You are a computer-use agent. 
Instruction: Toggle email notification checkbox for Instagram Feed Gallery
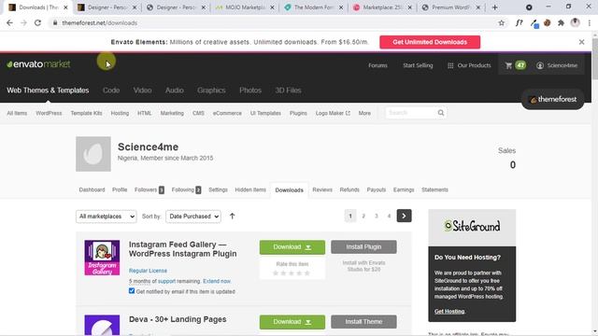pos(132,291)
